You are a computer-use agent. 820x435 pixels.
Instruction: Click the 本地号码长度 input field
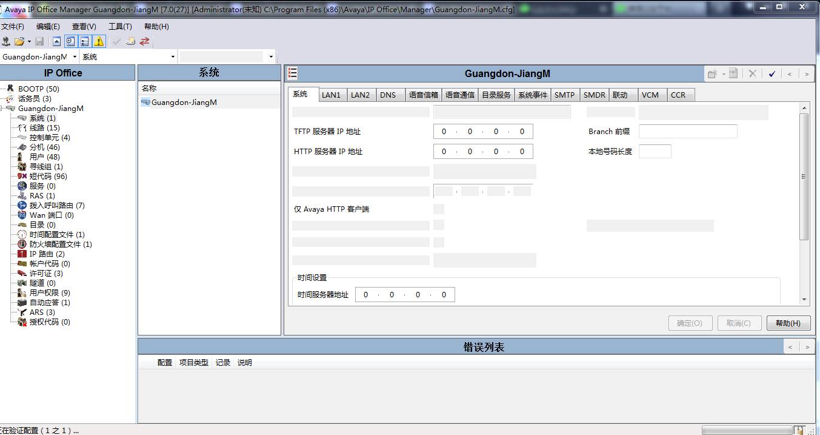(655, 151)
